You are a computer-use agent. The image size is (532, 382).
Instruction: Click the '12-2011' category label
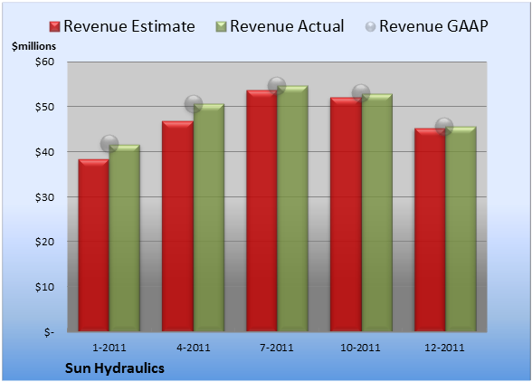click(444, 348)
